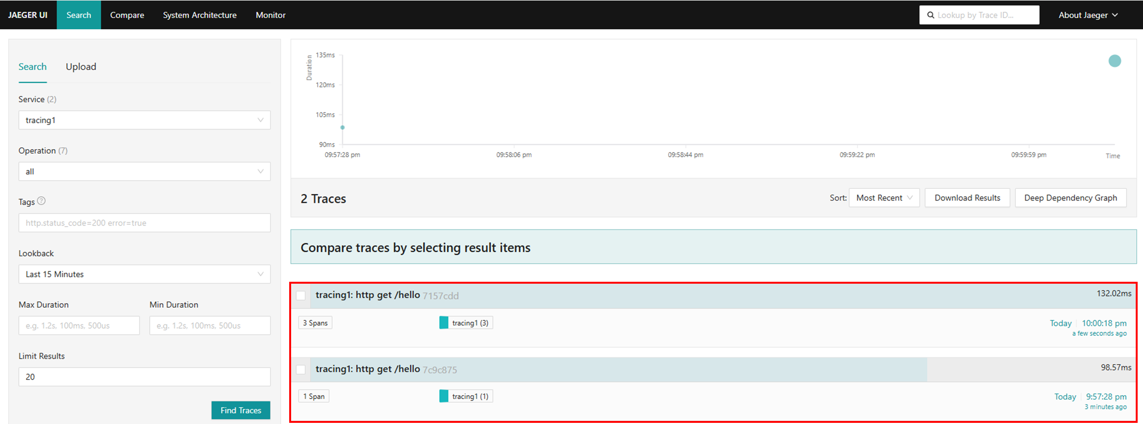The image size is (1143, 424).
Task: Open the Operation dropdown showing all
Action: [145, 172]
